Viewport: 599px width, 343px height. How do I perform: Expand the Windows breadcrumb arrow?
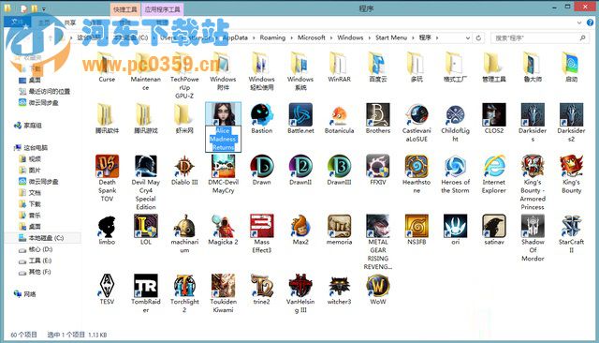point(370,37)
